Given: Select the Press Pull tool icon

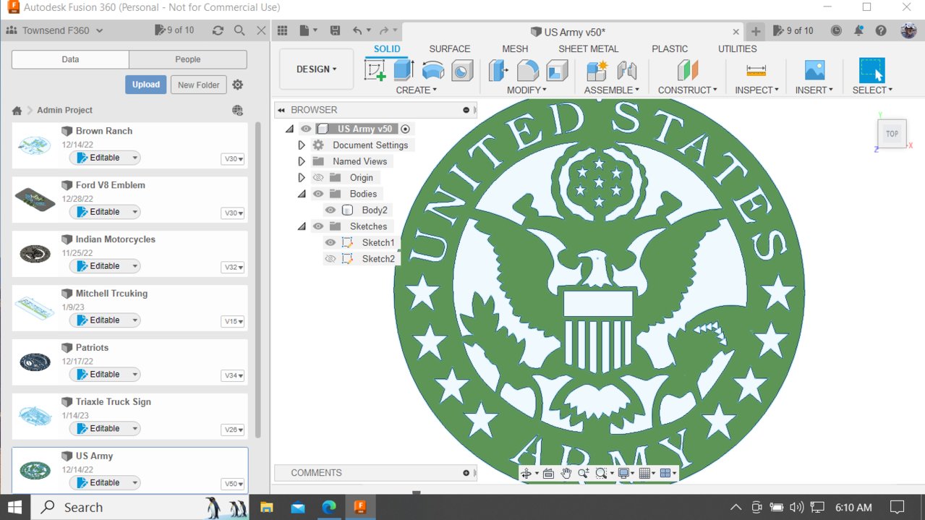Looking at the screenshot, I should coord(499,70).
